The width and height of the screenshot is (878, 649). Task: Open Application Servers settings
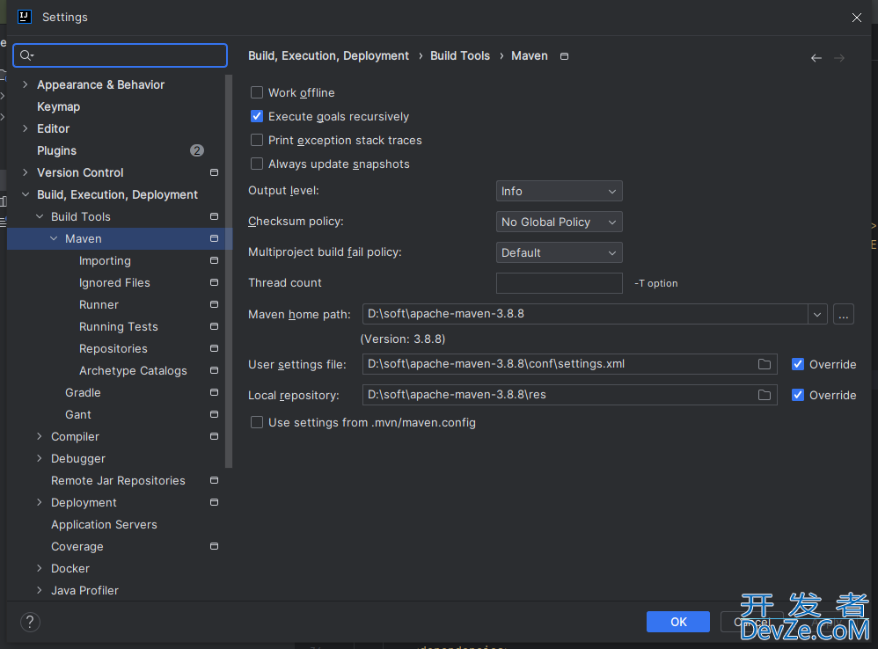point(104,525)
